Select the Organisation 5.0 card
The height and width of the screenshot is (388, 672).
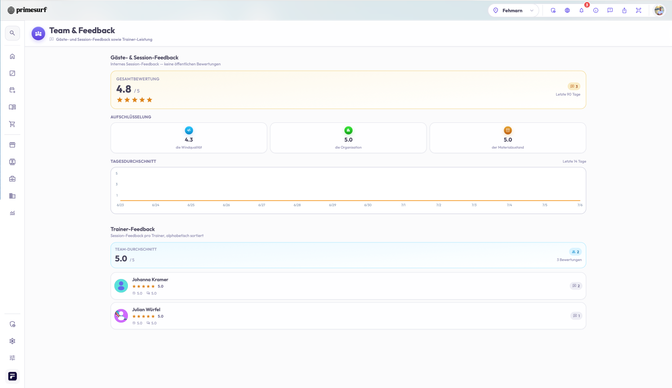(348, 138)
